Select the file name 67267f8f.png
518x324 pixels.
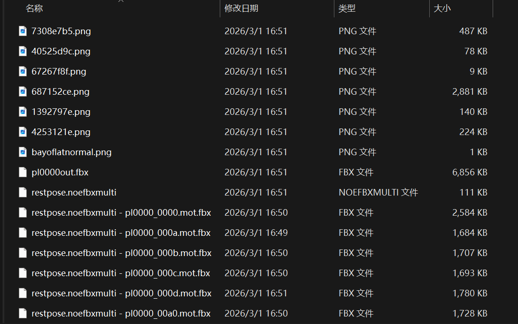click(x=59, y=72)
